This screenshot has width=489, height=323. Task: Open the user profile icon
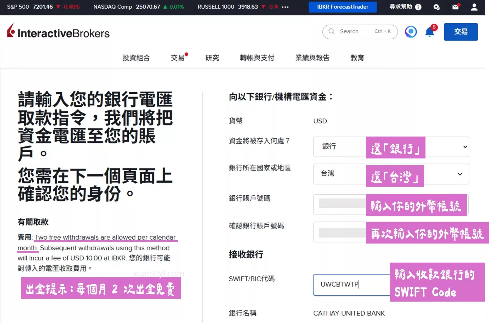coord(474,7)
